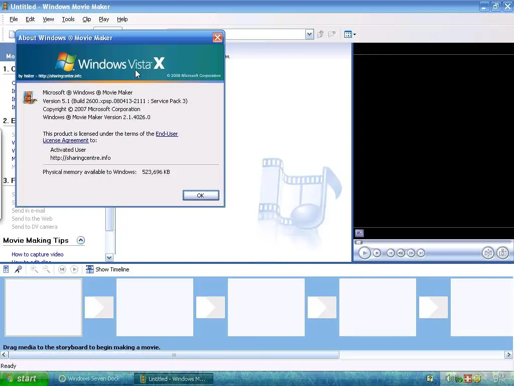Step to next frame in monitor
This screenshot has height=386, width=514.
click(x=411, y=253)
